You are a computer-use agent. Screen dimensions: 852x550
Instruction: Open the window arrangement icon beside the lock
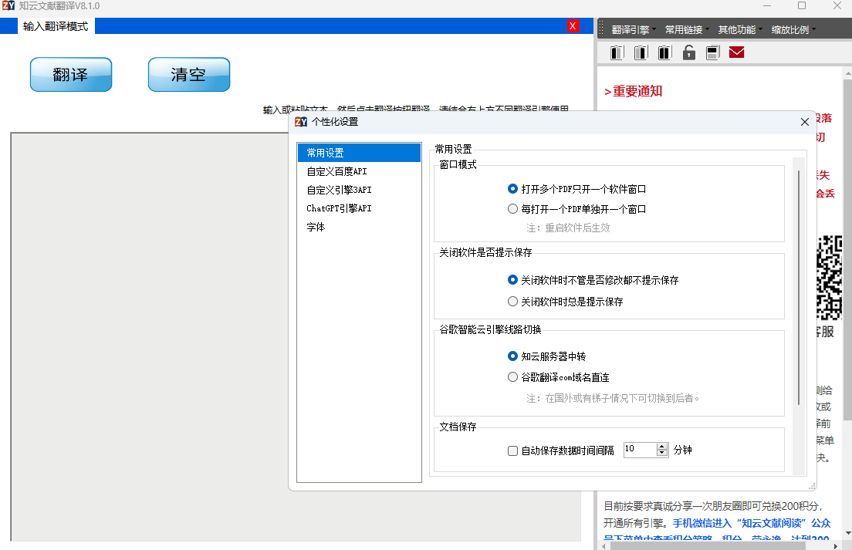712,52
